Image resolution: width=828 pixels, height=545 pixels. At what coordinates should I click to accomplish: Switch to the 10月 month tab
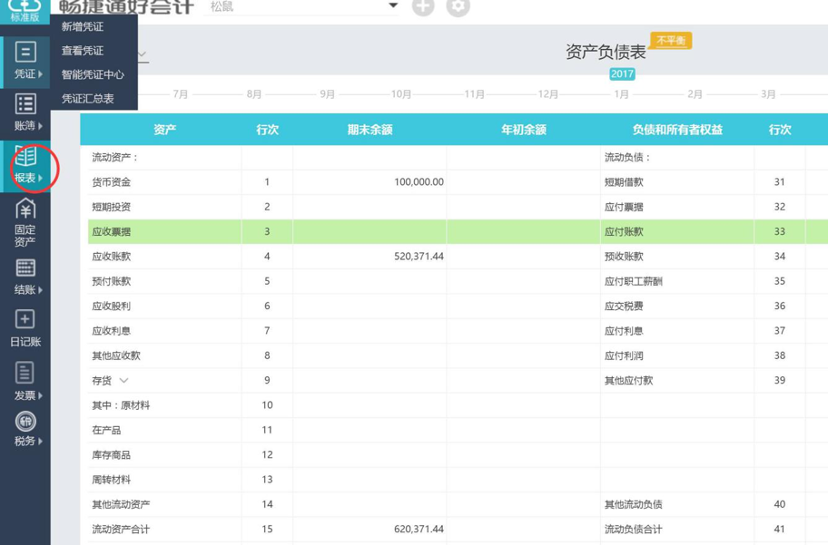click(x=399, y=93)
